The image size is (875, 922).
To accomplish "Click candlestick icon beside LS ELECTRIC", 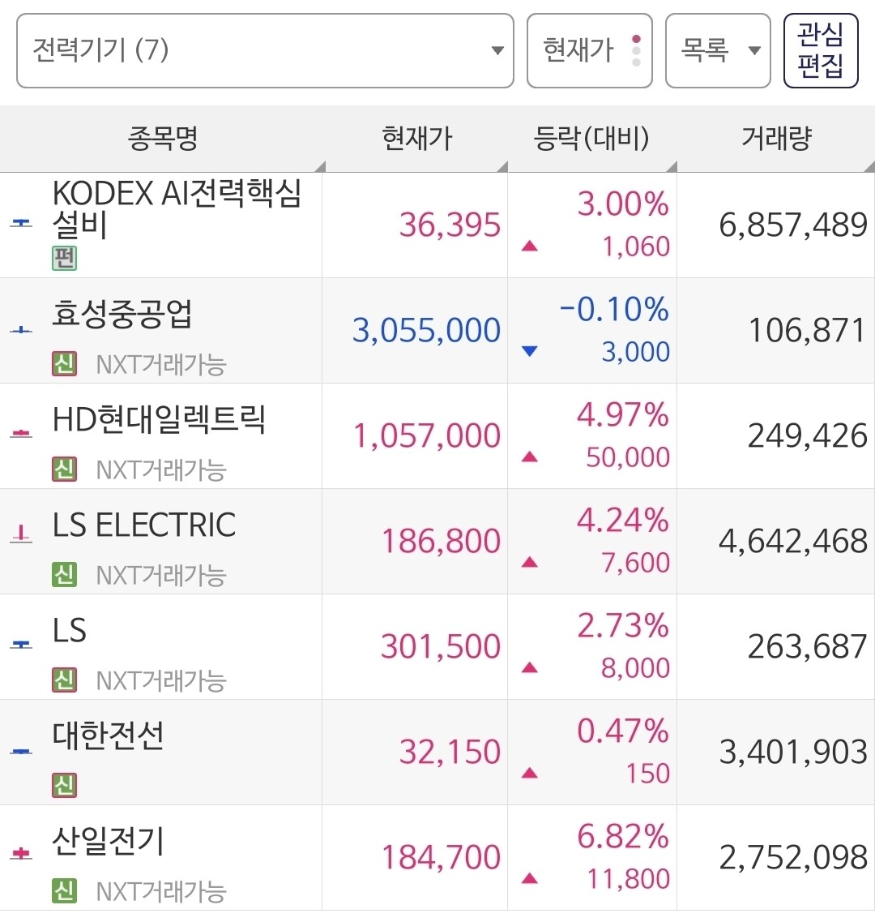I will (x=21, y=534).
